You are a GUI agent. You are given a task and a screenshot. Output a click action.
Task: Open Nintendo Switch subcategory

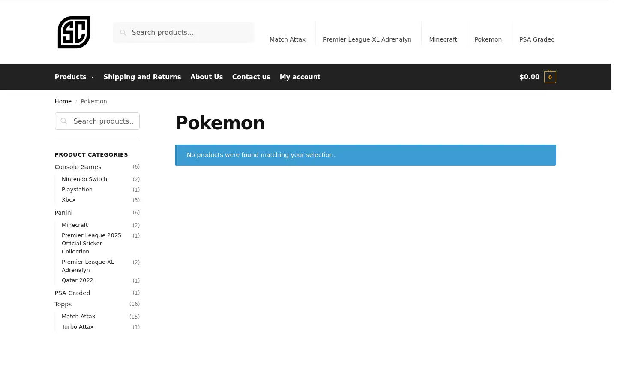point(84,179)
